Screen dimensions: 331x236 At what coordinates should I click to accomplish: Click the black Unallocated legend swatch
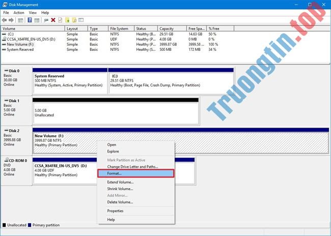(x=4, y=225)
